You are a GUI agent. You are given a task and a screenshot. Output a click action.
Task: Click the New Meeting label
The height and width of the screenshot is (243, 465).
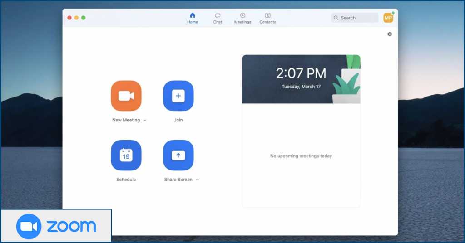click(x=126, y=120)
